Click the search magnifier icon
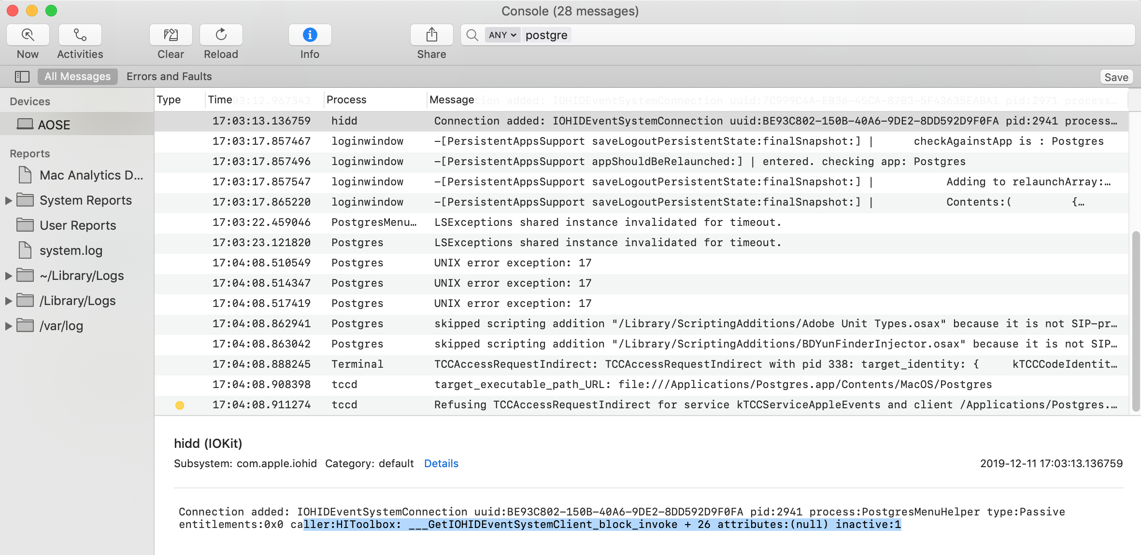1141x555 pixels. pos(471,35)
